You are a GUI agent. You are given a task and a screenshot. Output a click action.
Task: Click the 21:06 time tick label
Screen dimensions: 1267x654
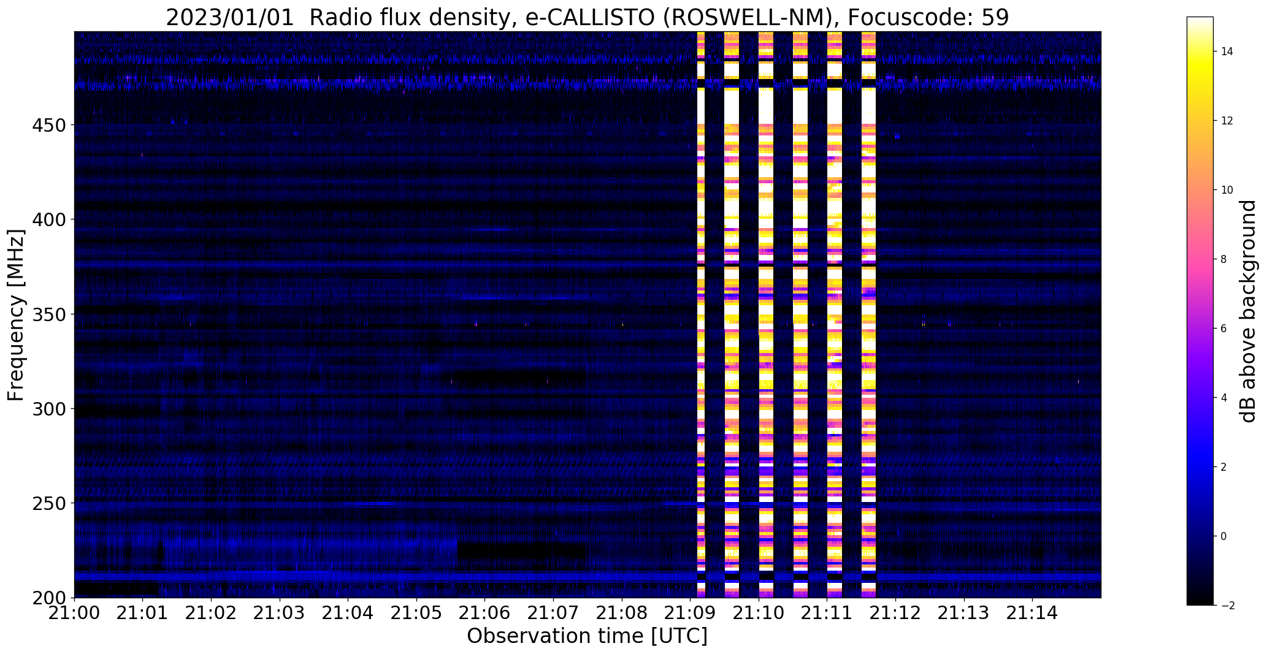click(485, 613)
